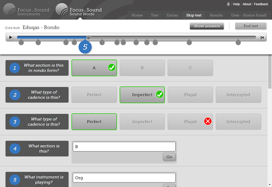
Task: Open the Test tab
Action: [155, 15]
